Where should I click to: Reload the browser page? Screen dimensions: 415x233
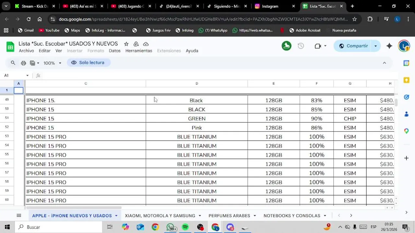[29, 19]
